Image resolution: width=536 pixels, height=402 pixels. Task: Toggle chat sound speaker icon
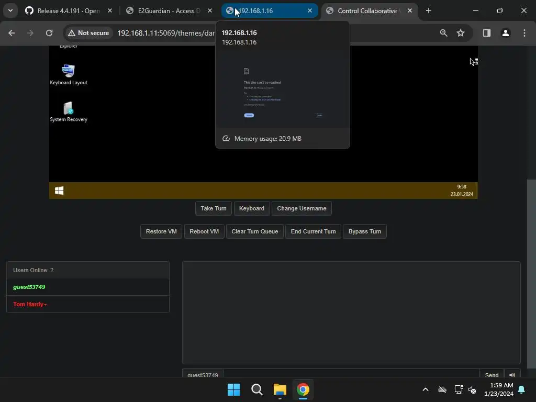pos(512,374)
